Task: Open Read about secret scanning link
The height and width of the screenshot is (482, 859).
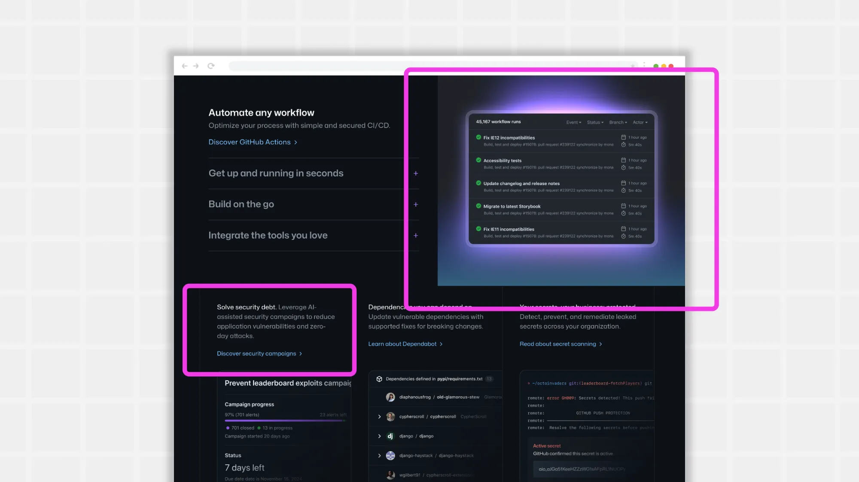Action: [x=560, y=344]
